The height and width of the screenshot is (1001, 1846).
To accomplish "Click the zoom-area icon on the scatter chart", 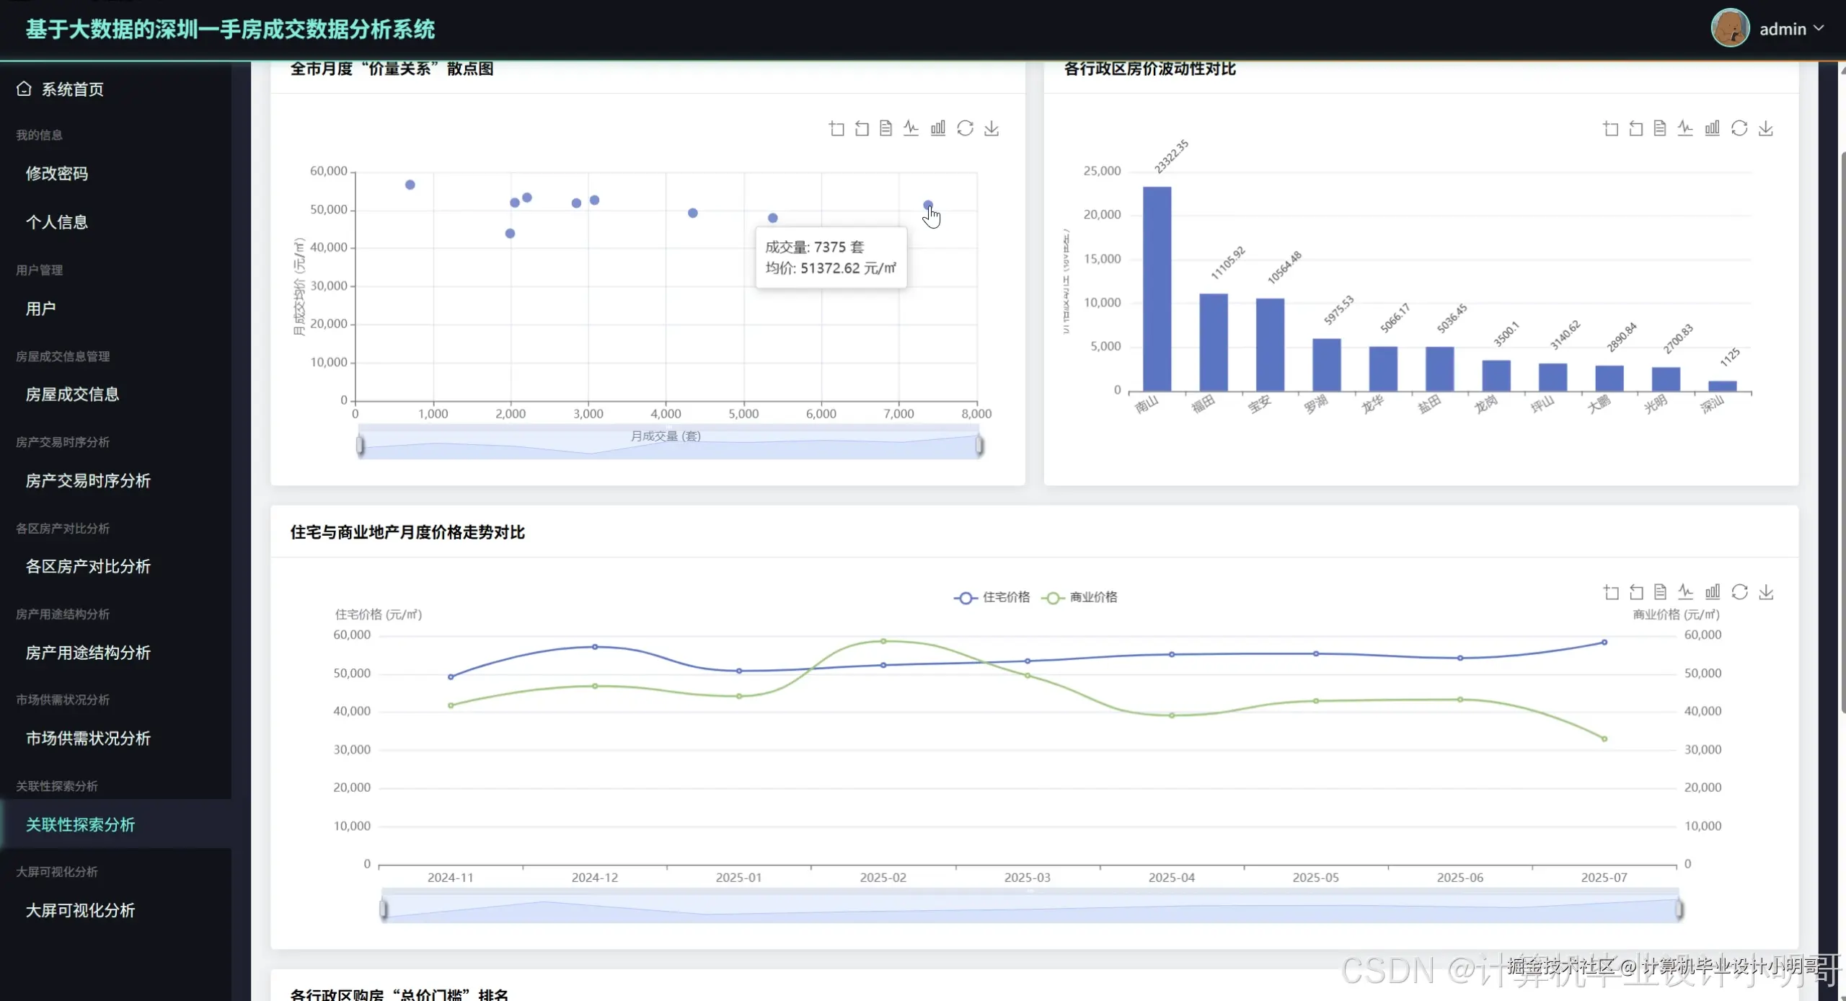I will [x=836, y=128].
